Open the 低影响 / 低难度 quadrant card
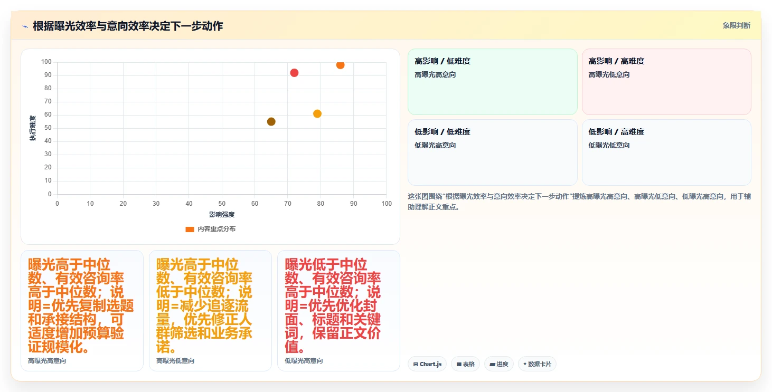 (x=493, y=152)
